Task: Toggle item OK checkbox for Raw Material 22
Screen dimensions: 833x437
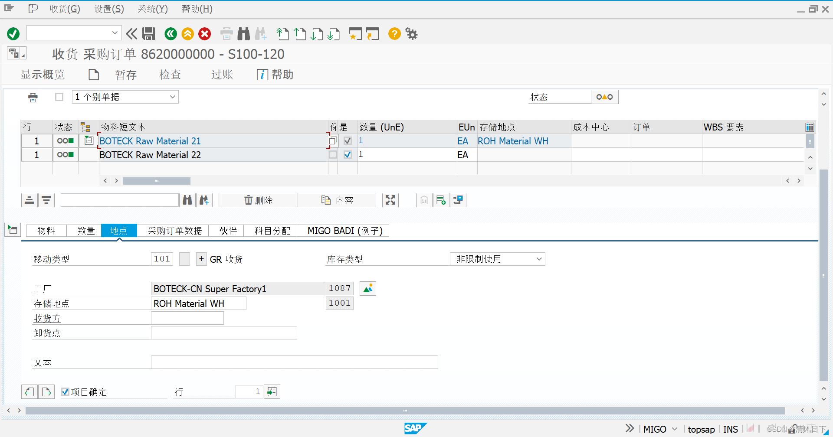Action: [x=348, y=155]
